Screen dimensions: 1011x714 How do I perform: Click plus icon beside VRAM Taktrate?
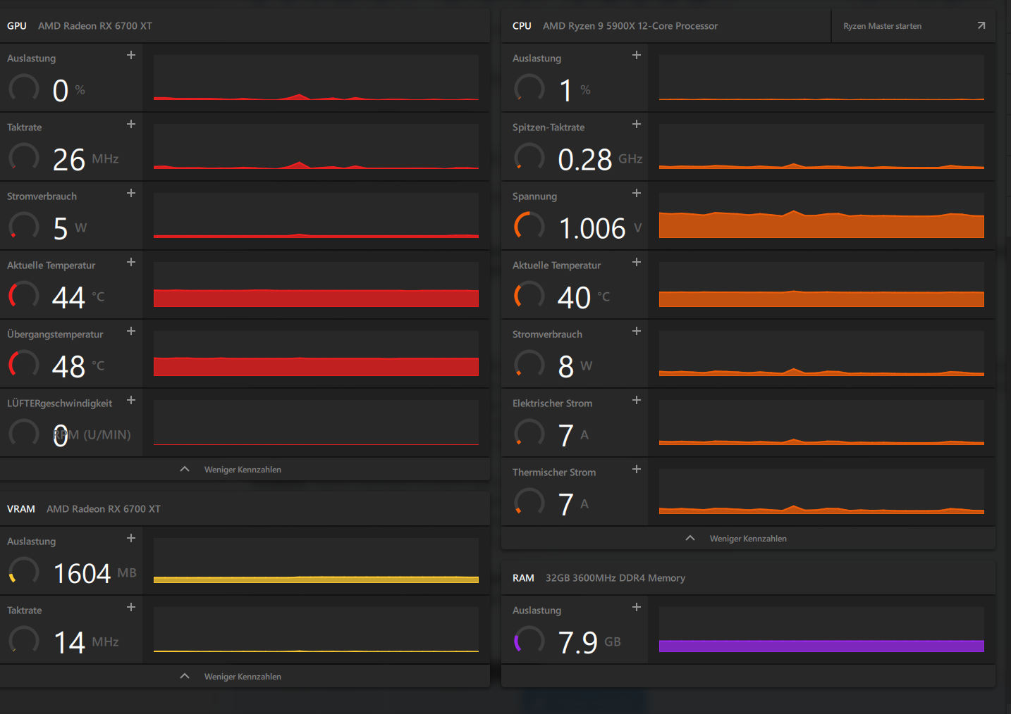131,607
